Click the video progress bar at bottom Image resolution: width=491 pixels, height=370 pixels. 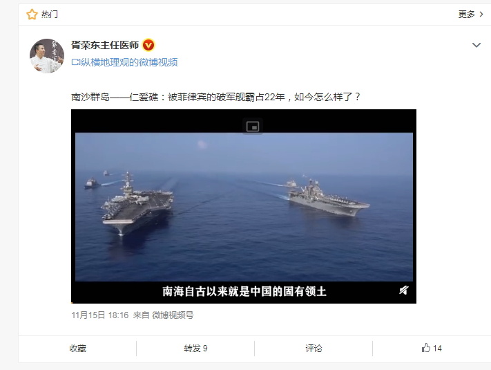(244, 303)
